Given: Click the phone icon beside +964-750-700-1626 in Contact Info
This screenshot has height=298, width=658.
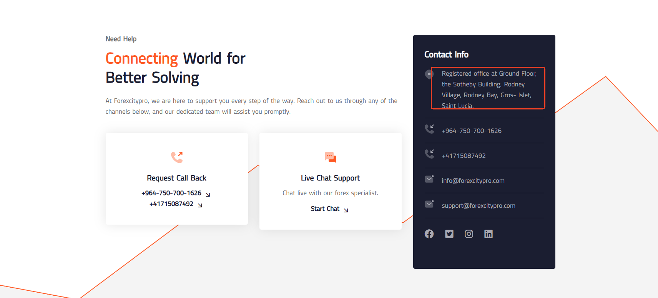Looking at the screenshot, I should 429,129.
